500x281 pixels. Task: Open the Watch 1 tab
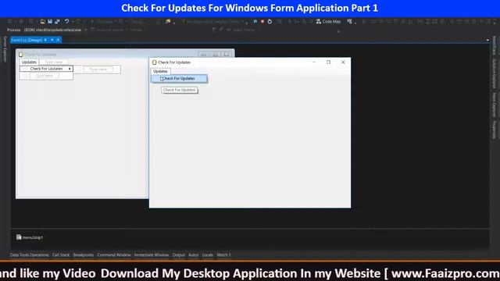223,255
